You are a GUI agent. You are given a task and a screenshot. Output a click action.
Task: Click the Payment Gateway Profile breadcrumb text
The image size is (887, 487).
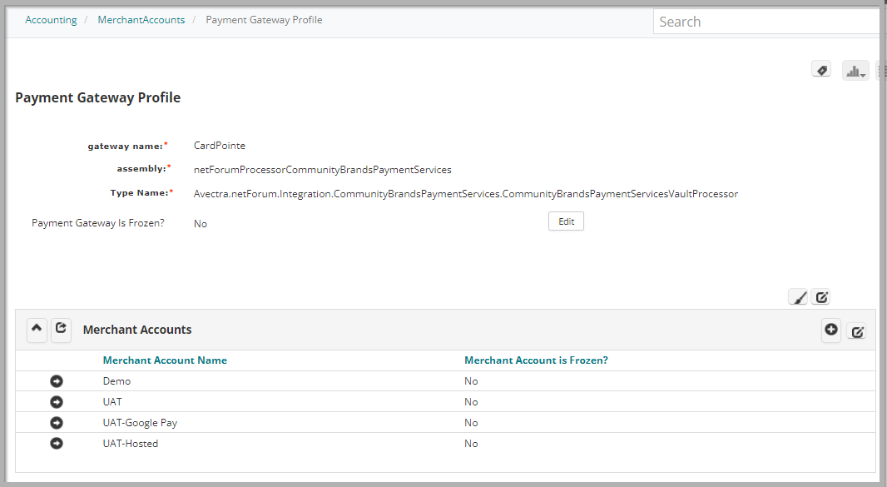click(264, 19)
